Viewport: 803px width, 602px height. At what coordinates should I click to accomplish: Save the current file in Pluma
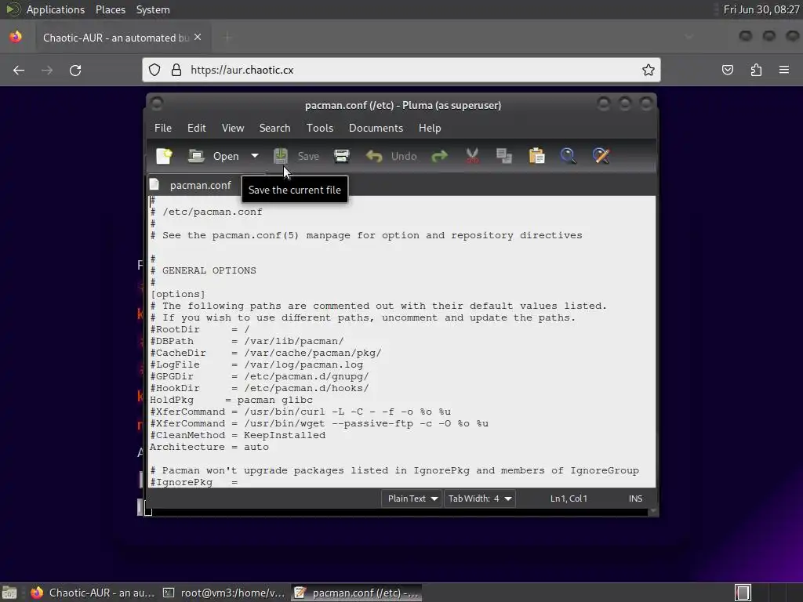coord(296,156)
